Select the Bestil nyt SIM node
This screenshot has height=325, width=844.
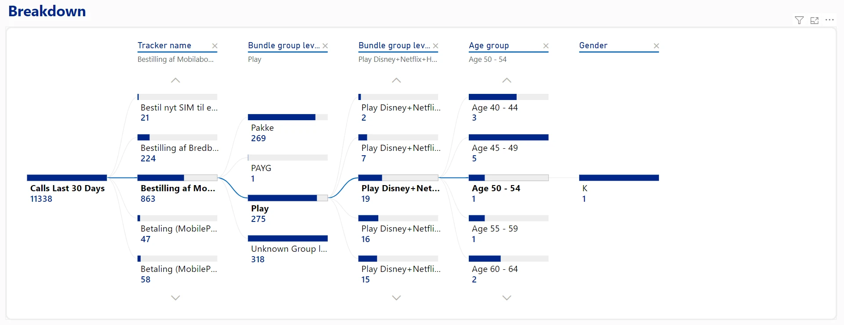(x=179, y=108)
